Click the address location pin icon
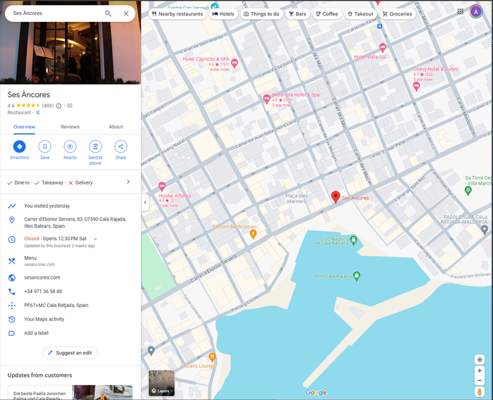The width and height of the screenshot is (493, 400). click(12, 220)
